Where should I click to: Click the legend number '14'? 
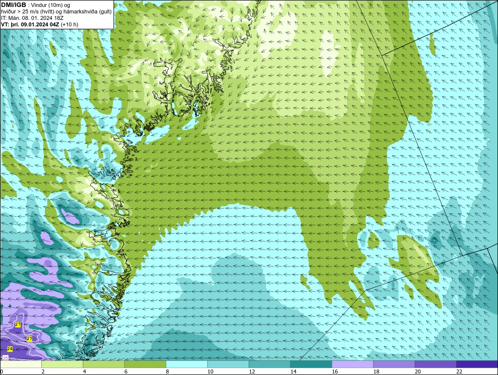[293, 372]
